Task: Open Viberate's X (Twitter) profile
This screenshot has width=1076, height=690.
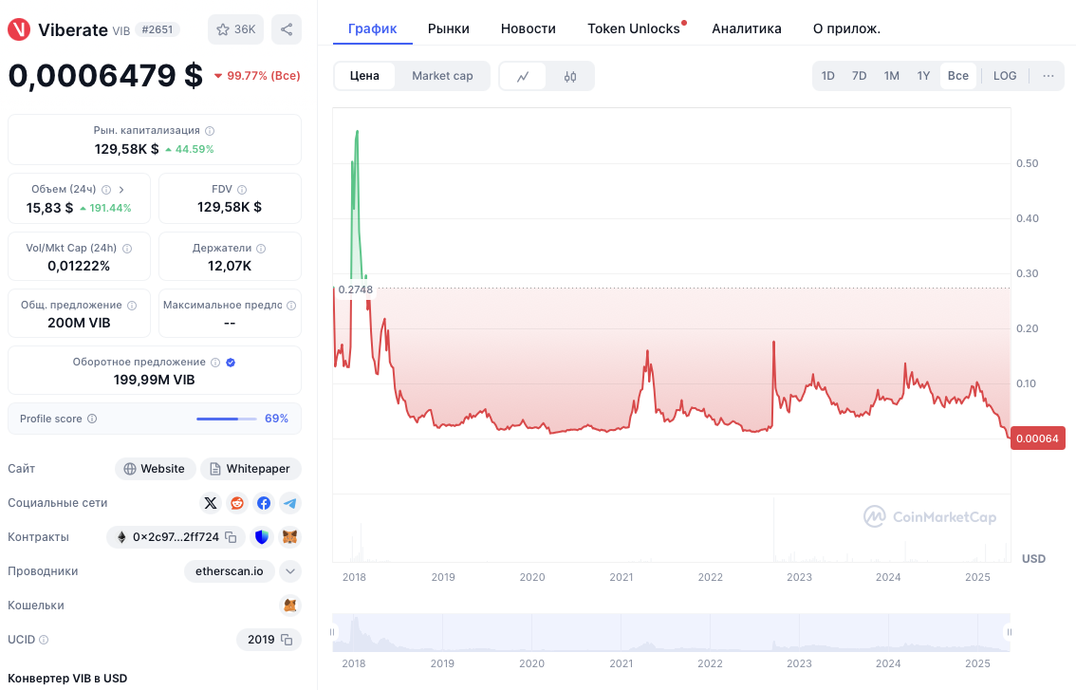Action: coord(211,503)
